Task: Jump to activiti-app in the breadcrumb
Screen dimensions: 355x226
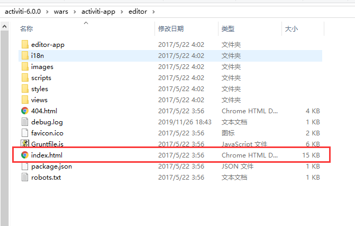Action: click(98, 12)
